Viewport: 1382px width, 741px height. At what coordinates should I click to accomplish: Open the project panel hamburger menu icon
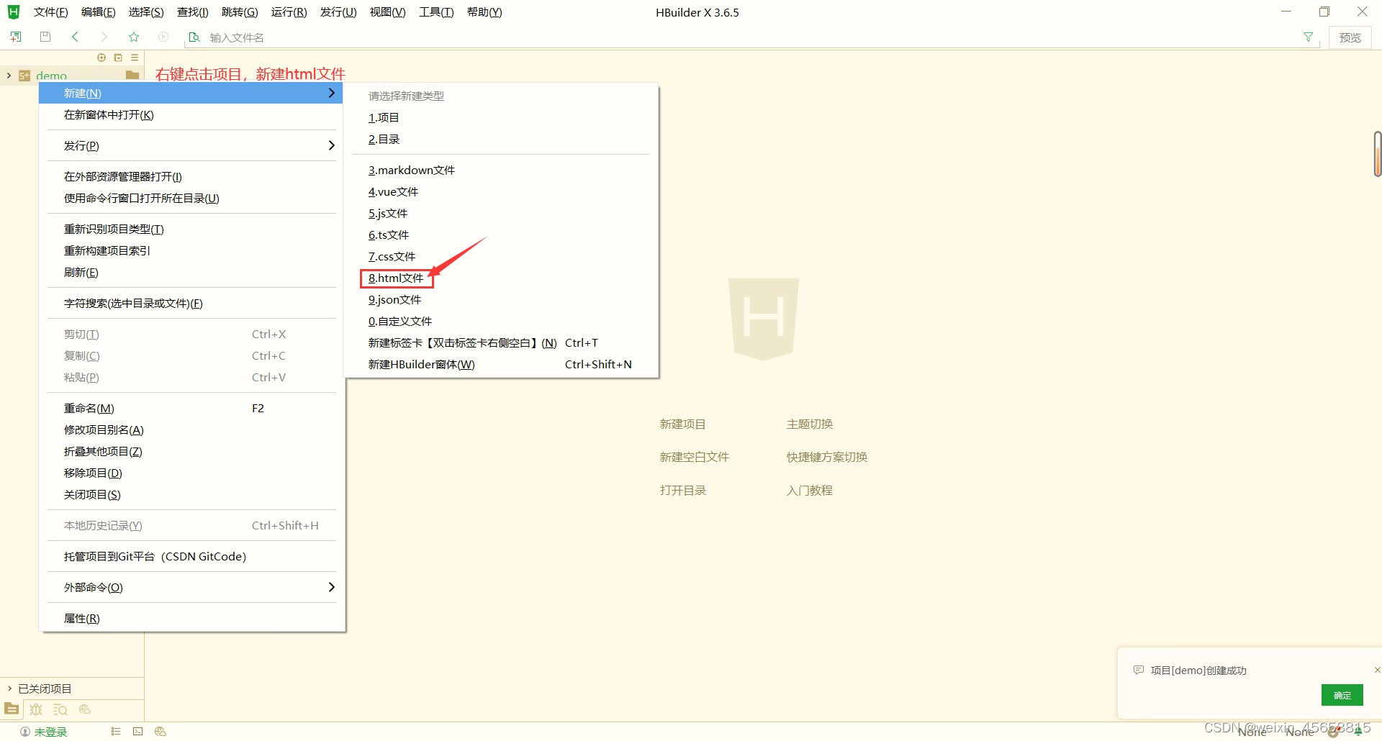pos(135,58)
